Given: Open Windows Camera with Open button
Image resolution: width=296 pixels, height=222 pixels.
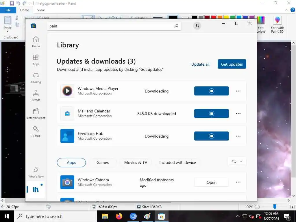Looking at the screenshot, I should 211,182.
